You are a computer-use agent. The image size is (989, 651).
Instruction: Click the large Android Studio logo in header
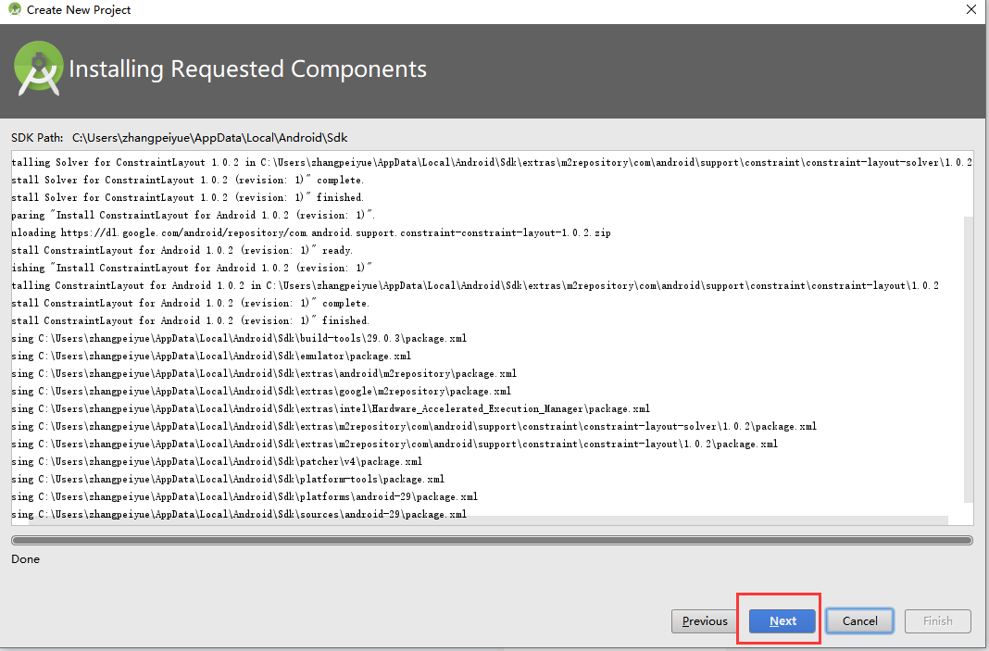click(x=39, y=69)
